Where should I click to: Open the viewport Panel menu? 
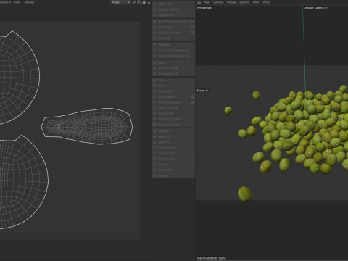tap(266, 2)
